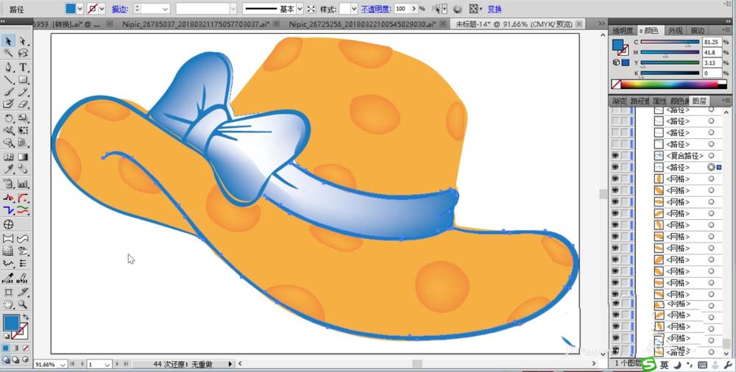
Task: Click the 变换 link
Action: tap(495, 9)
